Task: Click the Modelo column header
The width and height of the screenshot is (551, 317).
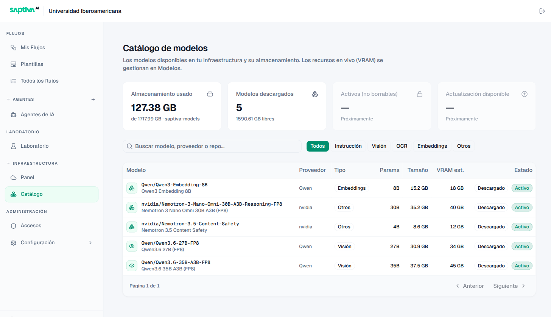Action: (x=136, y=170)
